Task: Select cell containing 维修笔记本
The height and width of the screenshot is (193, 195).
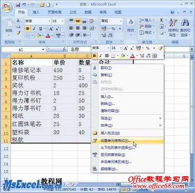Action: (x=31, y=70)
